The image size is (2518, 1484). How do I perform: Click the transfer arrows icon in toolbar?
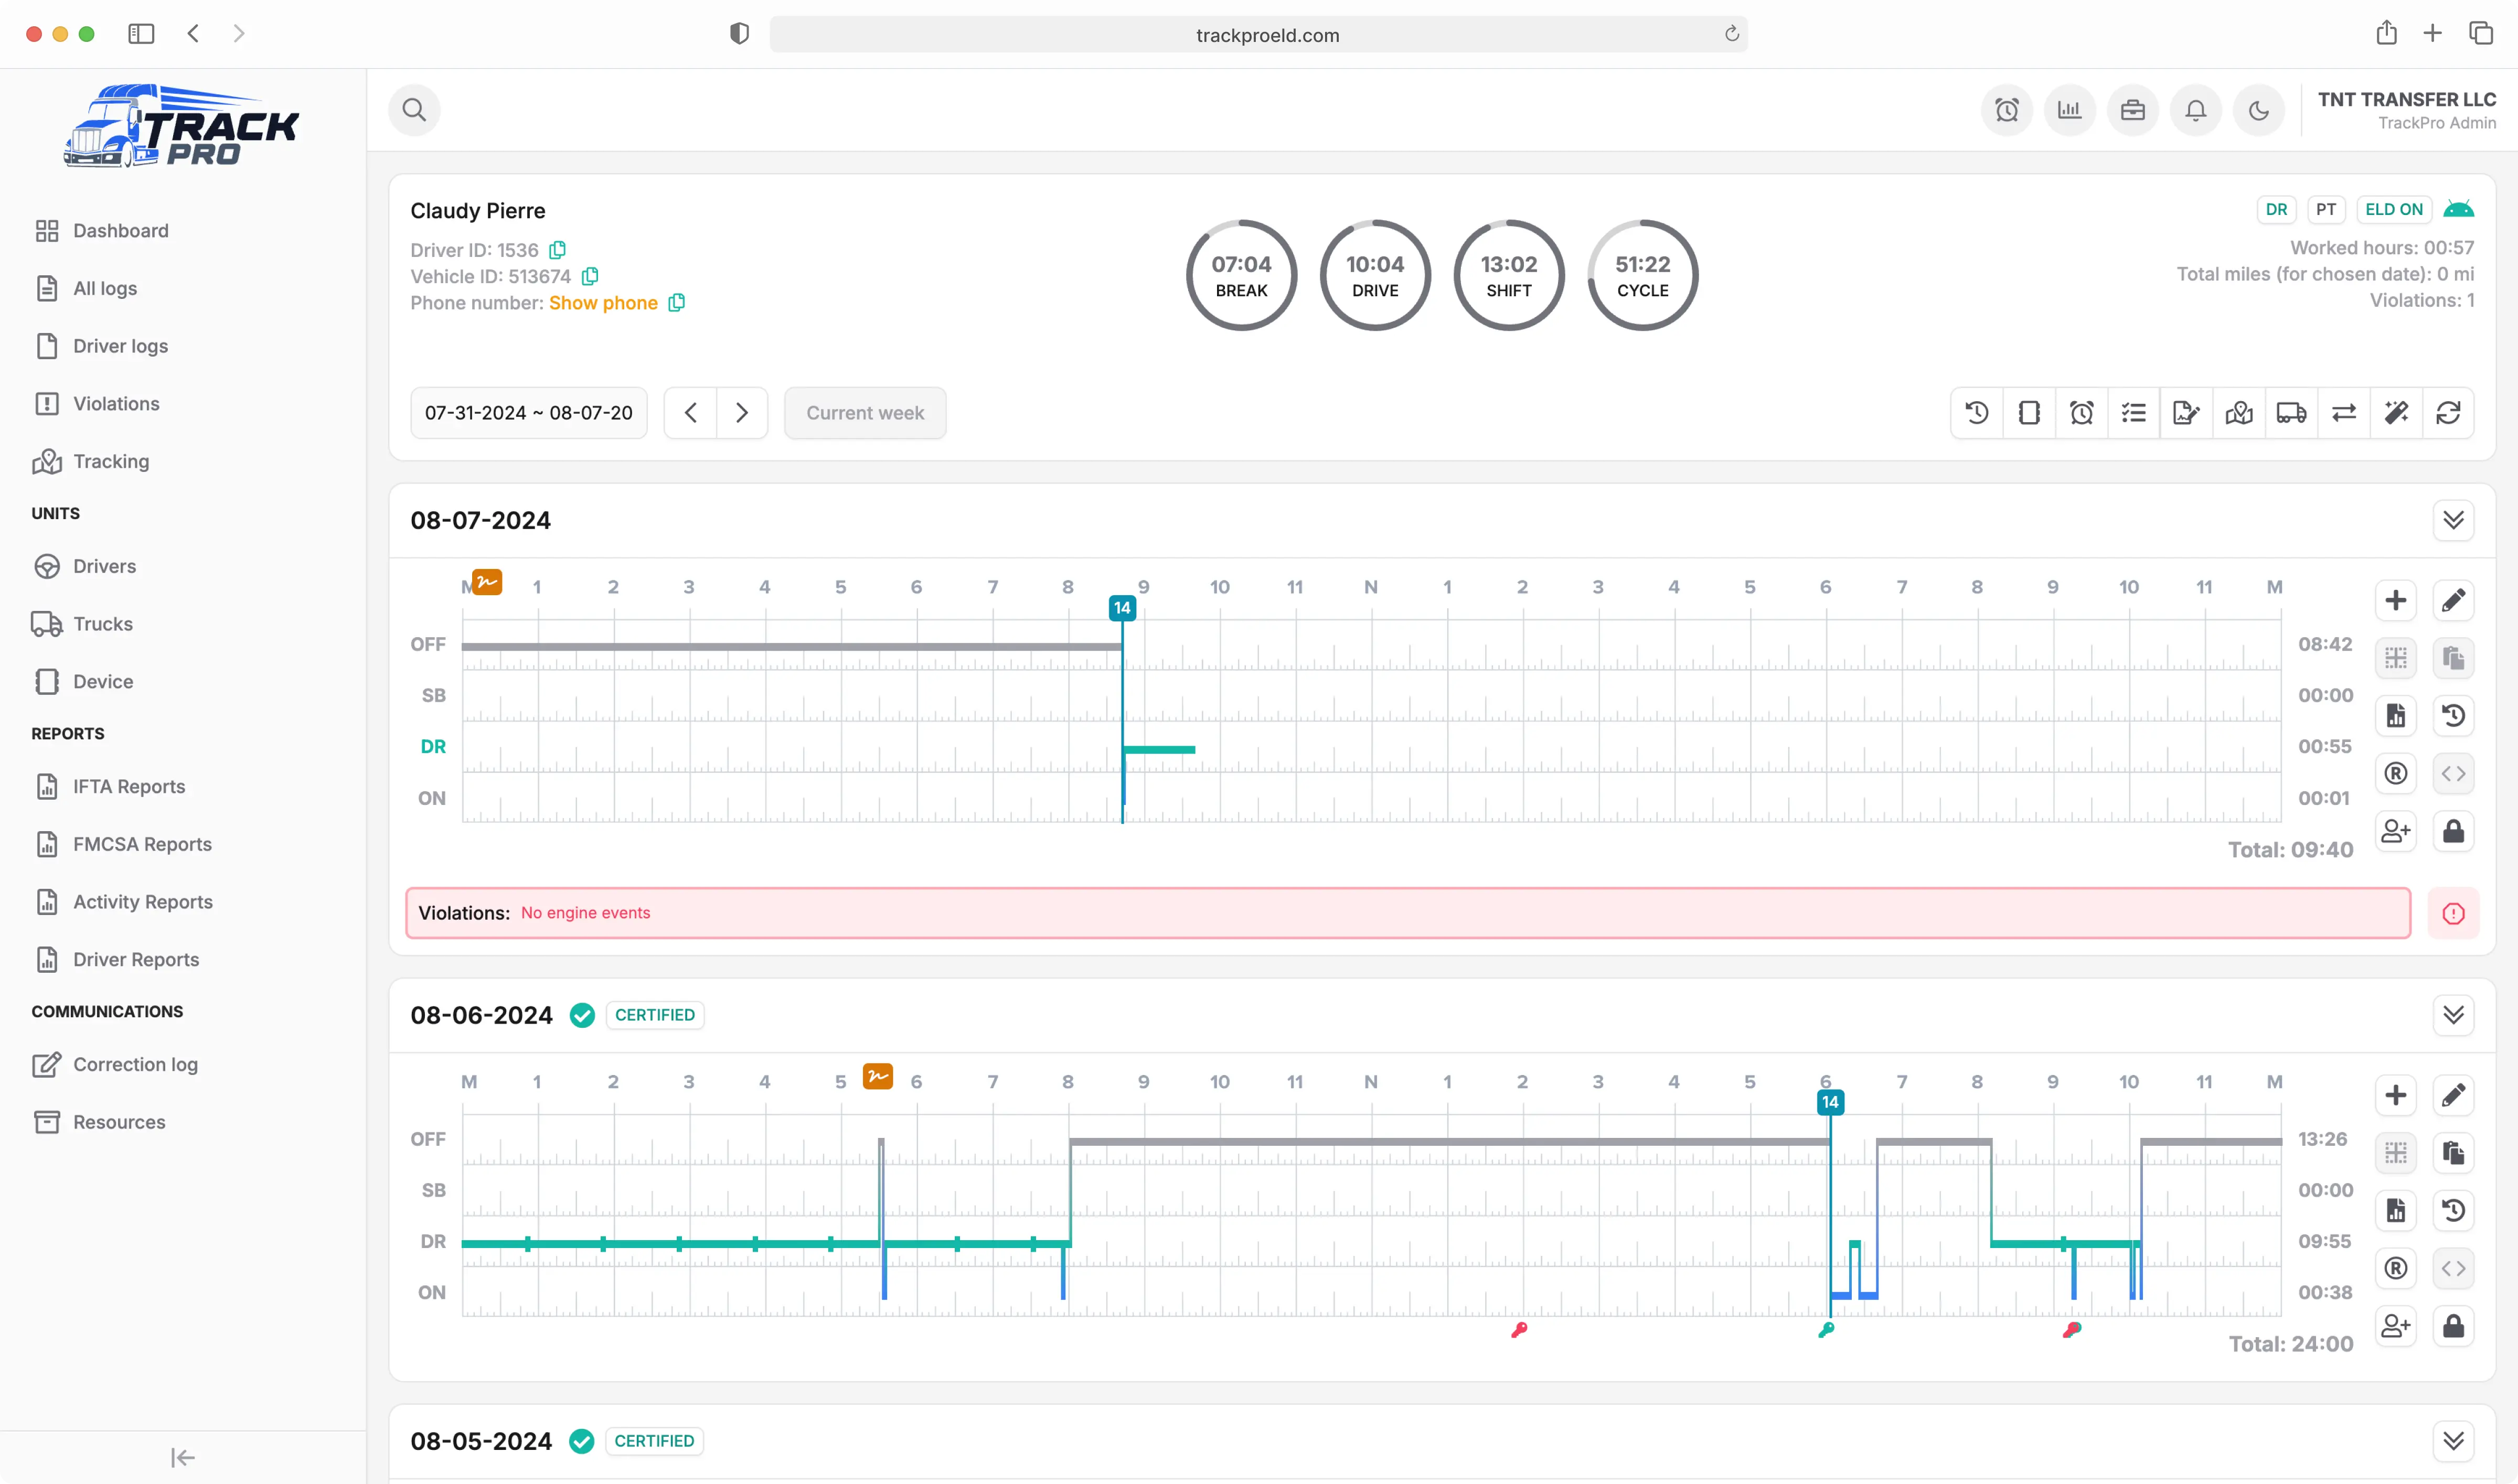(x=2343, y=413)
